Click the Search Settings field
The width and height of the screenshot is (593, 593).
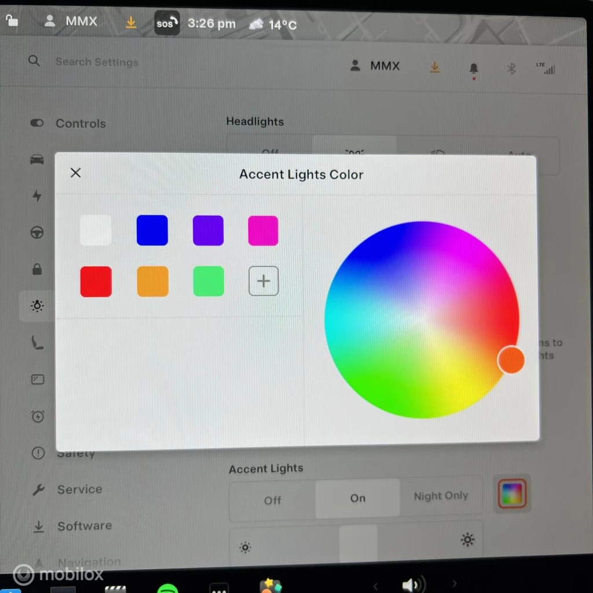coord(97,62)
